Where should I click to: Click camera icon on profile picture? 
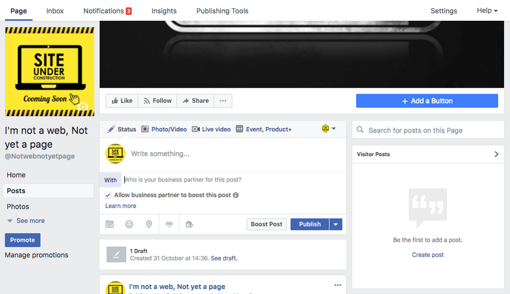(x=83, y=107)
